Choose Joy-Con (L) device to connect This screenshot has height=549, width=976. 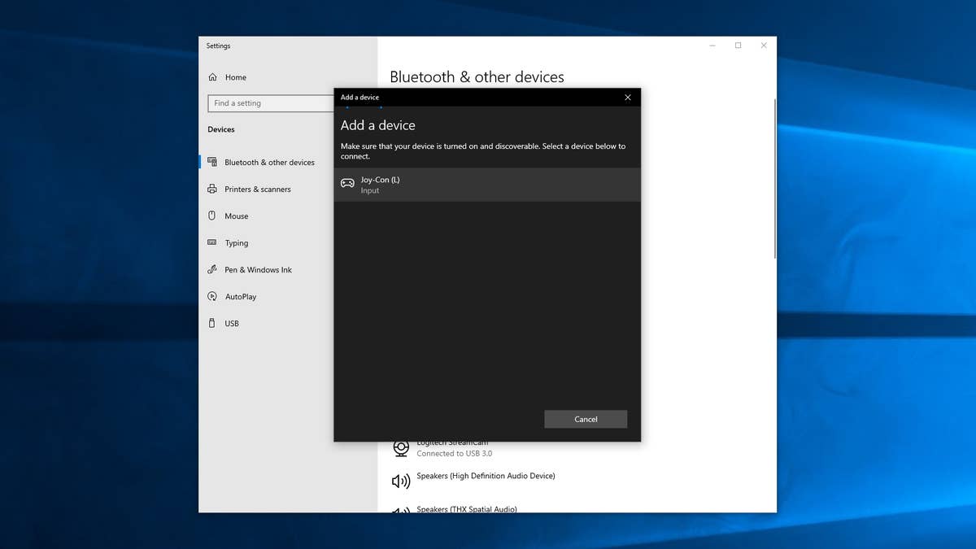pos(486,185)
